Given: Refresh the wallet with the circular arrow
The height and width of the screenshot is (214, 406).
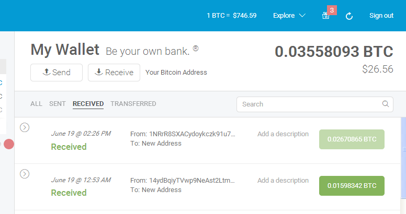Looking at the screenshot, I should click(349, 16).
